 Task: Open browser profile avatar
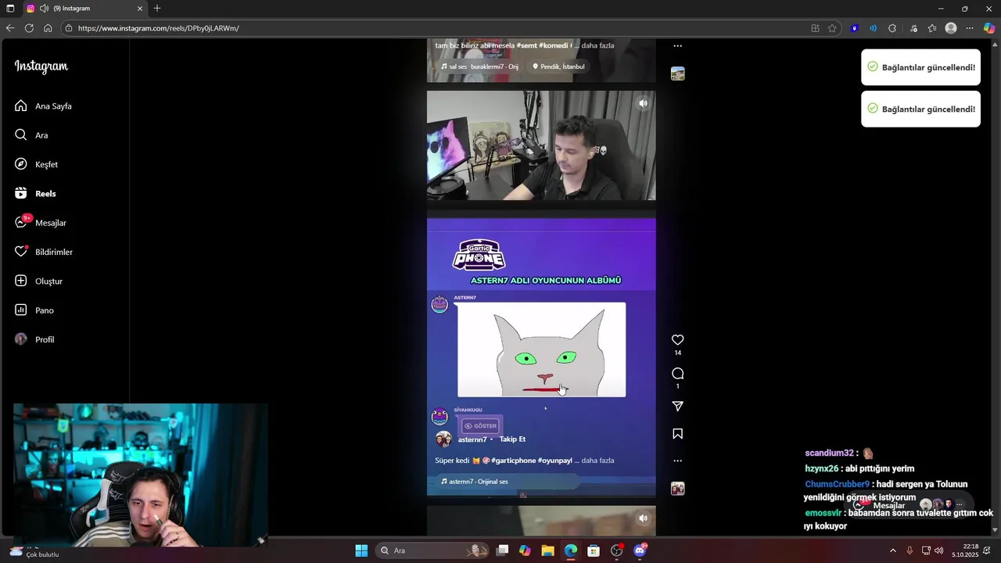pos(951,28)
